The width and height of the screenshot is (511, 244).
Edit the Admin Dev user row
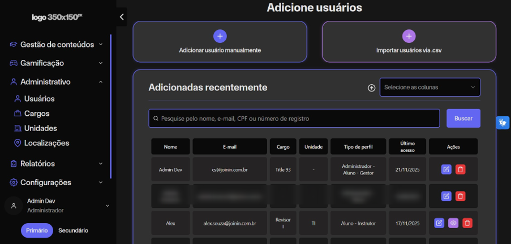(446, 169)
